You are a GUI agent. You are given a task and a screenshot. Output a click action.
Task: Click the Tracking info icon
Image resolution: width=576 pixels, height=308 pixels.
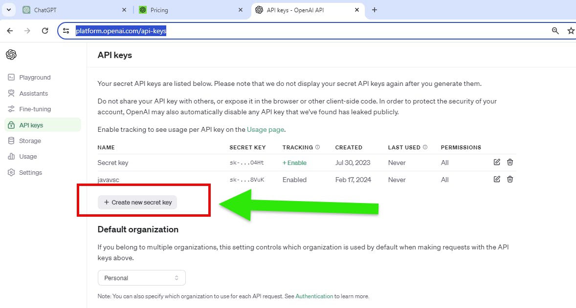click(317, 147)
